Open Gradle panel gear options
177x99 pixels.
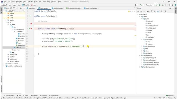(x=170, y=8)
